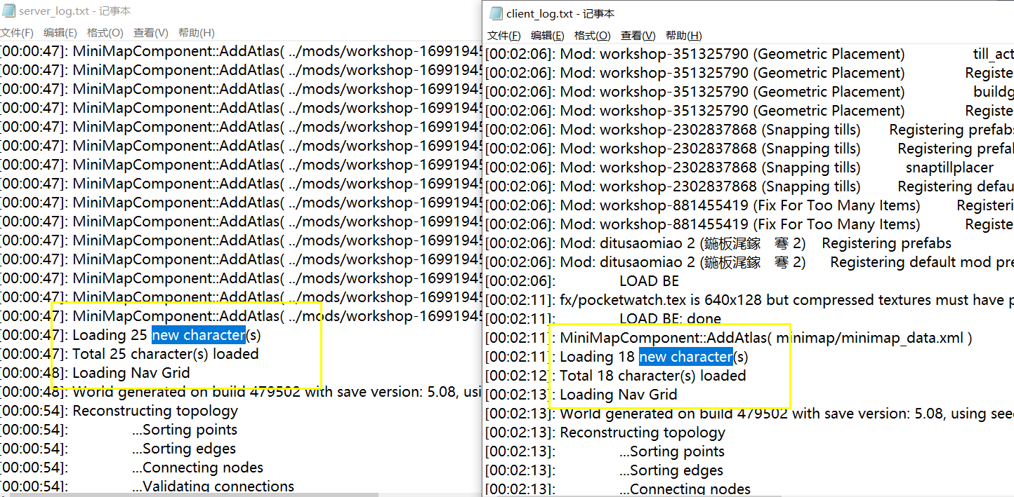Viewport: 1014px width, 497px height.
Task: Click line 'Loading 18 new character(s)'
Action: click(617, 357)
